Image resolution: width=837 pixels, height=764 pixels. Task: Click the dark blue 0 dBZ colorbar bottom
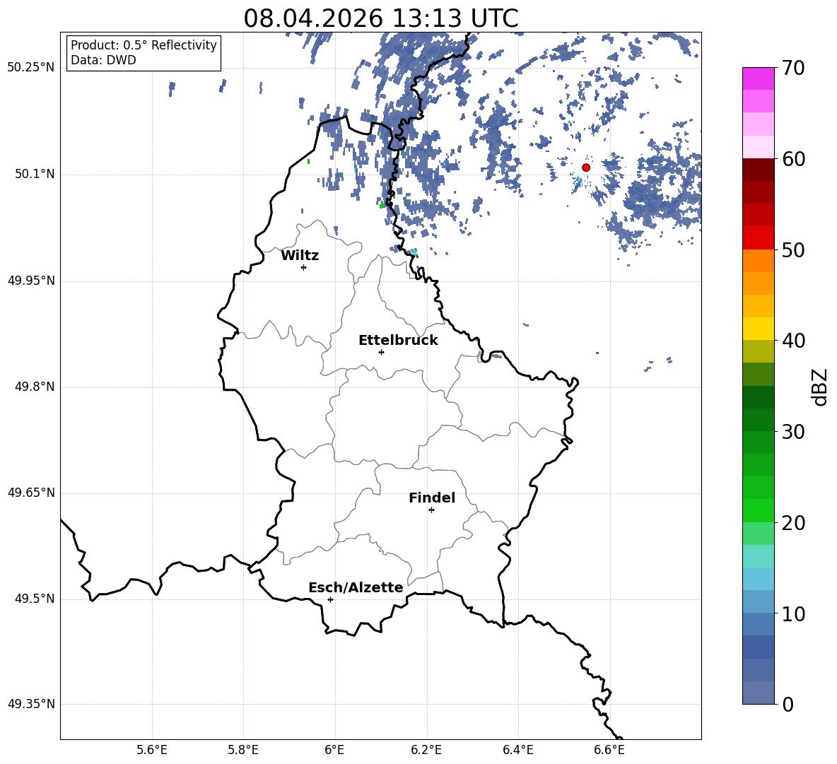tap(758, 693)
